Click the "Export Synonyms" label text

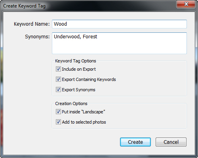pyautogui.click(x=78, y=90)
